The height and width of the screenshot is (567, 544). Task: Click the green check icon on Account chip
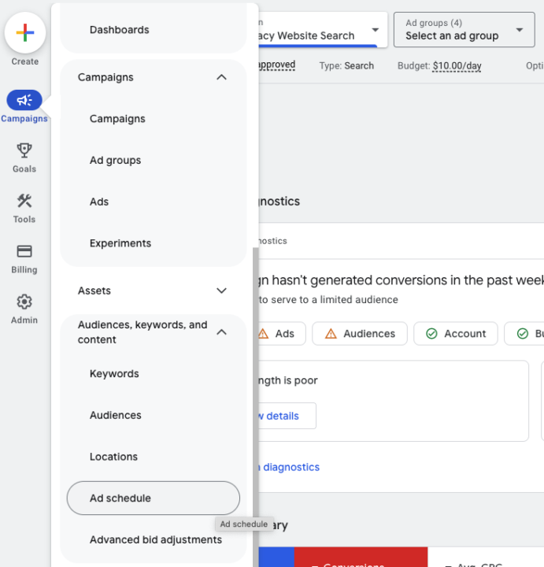pyautogui.click(x=431, y=333)
